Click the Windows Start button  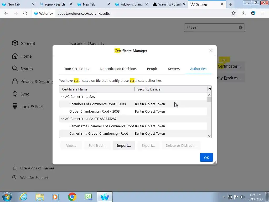[x=7, y=197]
